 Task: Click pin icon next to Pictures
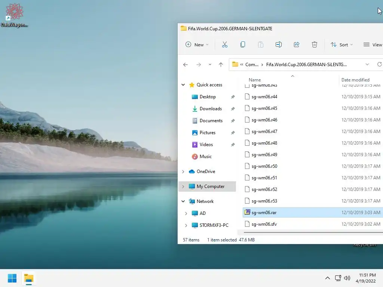pyautogui.click(x=233, y=133)
